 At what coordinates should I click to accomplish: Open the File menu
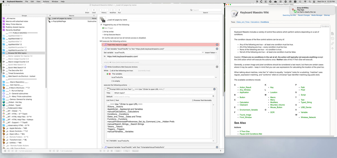[x=26, y=1]
